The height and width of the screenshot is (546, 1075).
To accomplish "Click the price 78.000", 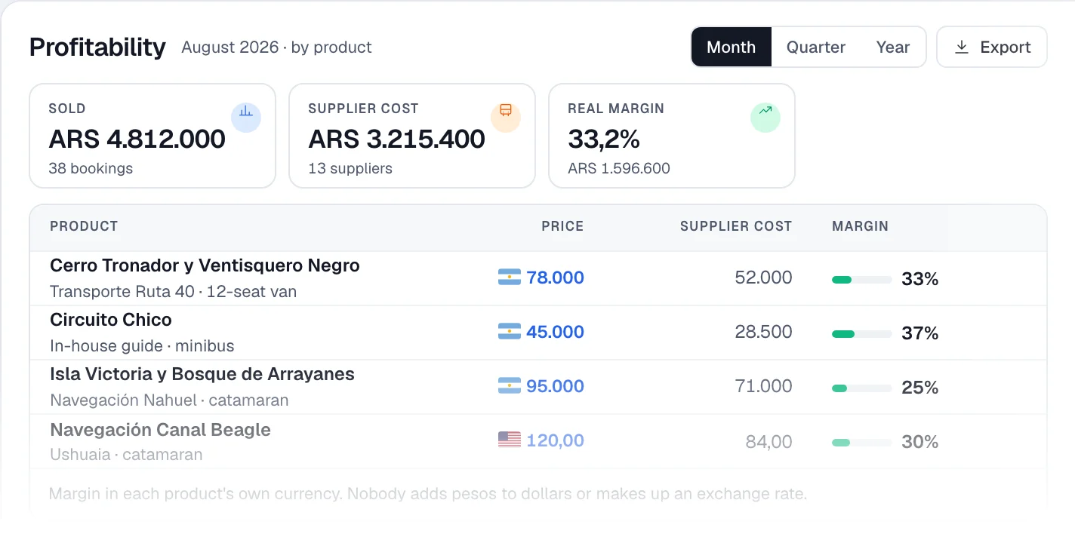I will click(555, 278).
